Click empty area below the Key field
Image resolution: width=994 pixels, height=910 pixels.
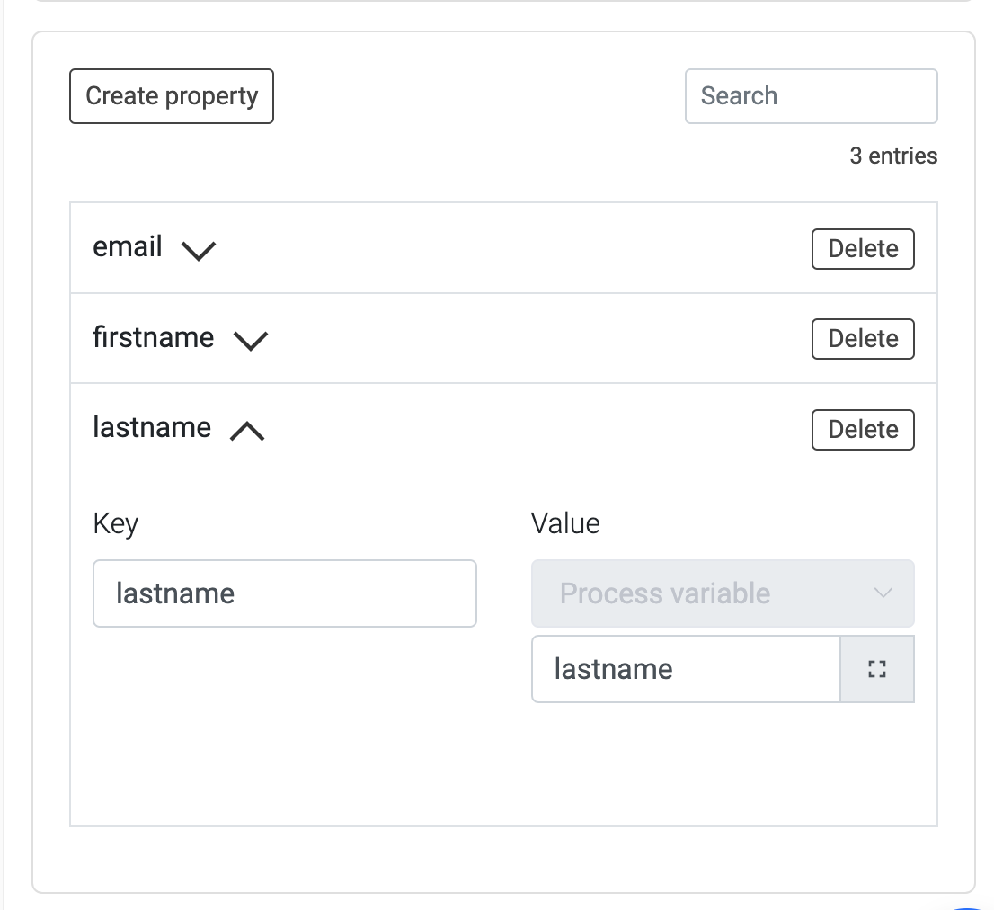point(284,719)
